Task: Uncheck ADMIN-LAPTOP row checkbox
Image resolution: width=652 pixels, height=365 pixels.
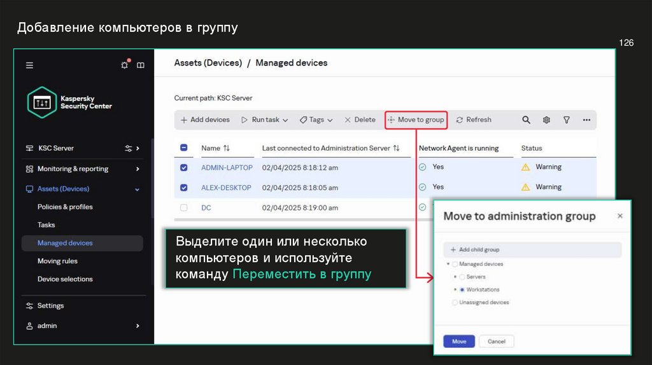Action: point(184,167)
